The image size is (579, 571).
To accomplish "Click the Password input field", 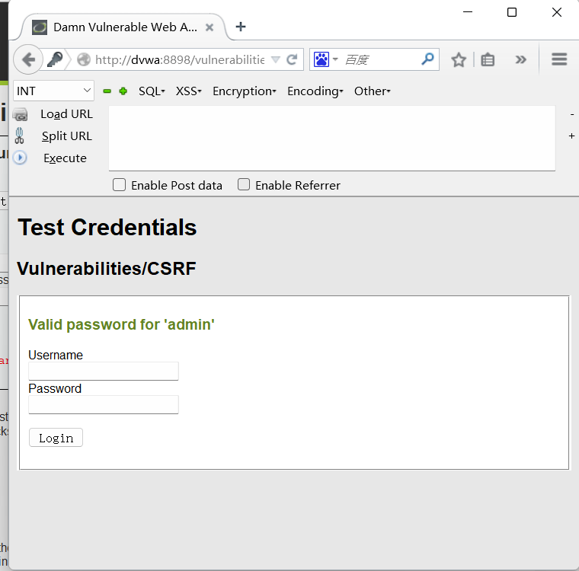I will [x=104, y=404].
